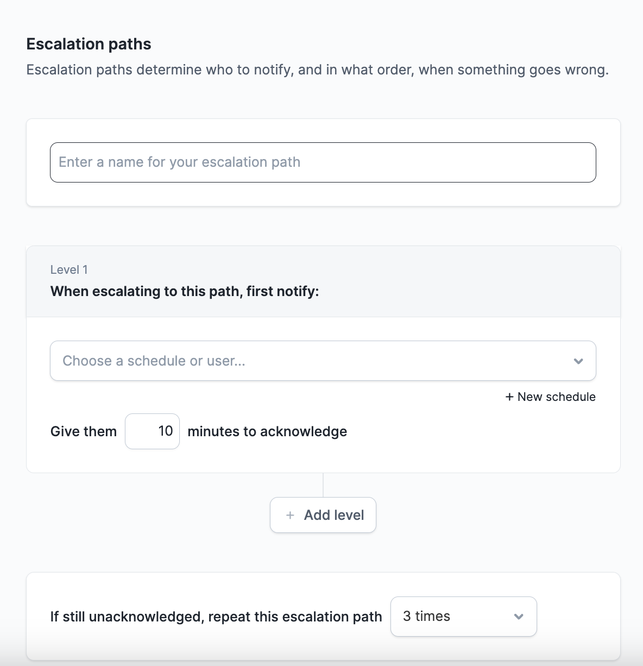Click the chevron arrow in the schedule selector

pyautogui.click(x=578, y=361)
